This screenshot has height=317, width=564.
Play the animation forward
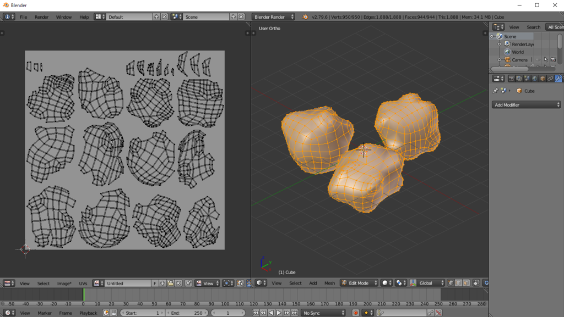tap(279, 313)
